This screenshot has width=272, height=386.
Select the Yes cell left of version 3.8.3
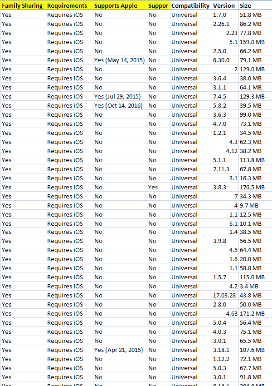159,188
